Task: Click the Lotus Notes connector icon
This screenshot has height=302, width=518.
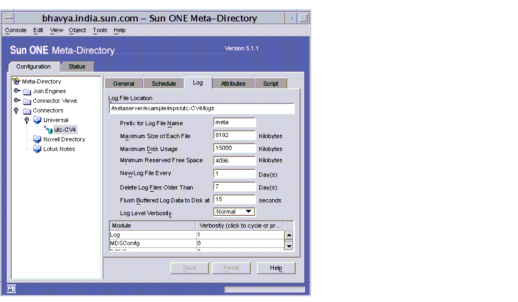Action: tap(37, 149)
